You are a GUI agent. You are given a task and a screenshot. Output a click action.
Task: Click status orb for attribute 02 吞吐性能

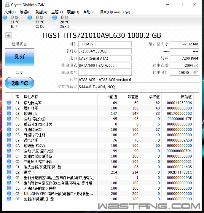9,108
